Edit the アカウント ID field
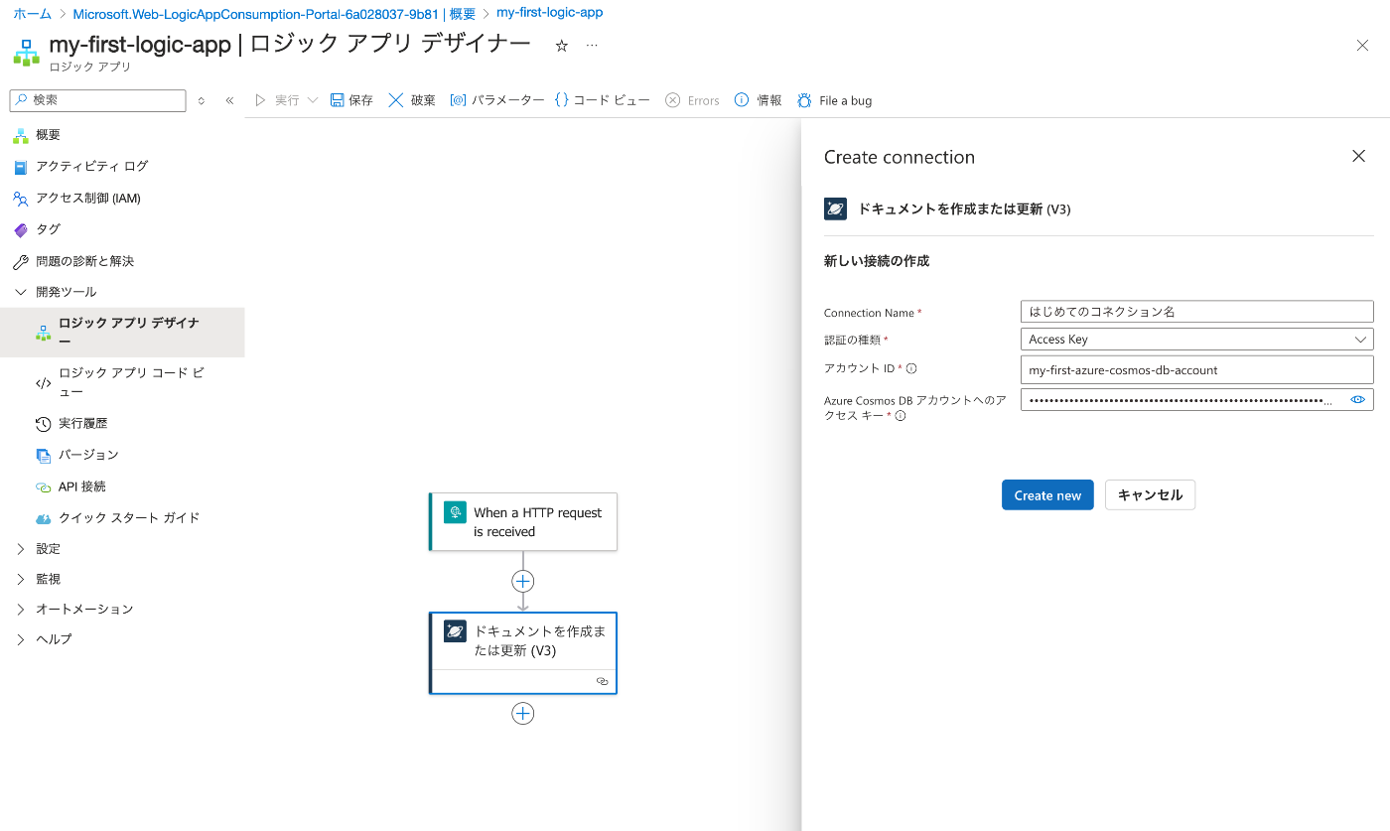The width and height of the screenshot is (1390, 831). 1196,369
